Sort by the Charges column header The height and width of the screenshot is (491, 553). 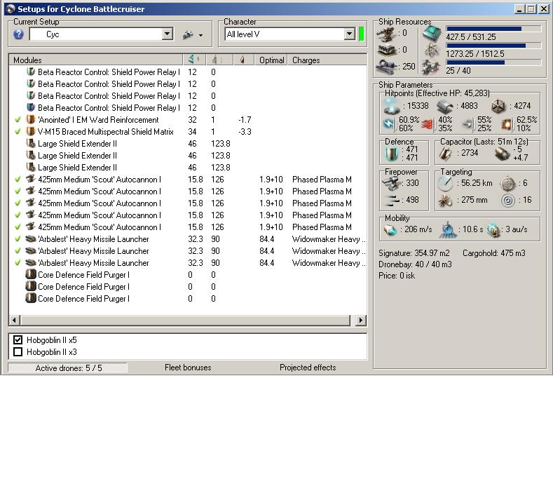click(327, 60)
